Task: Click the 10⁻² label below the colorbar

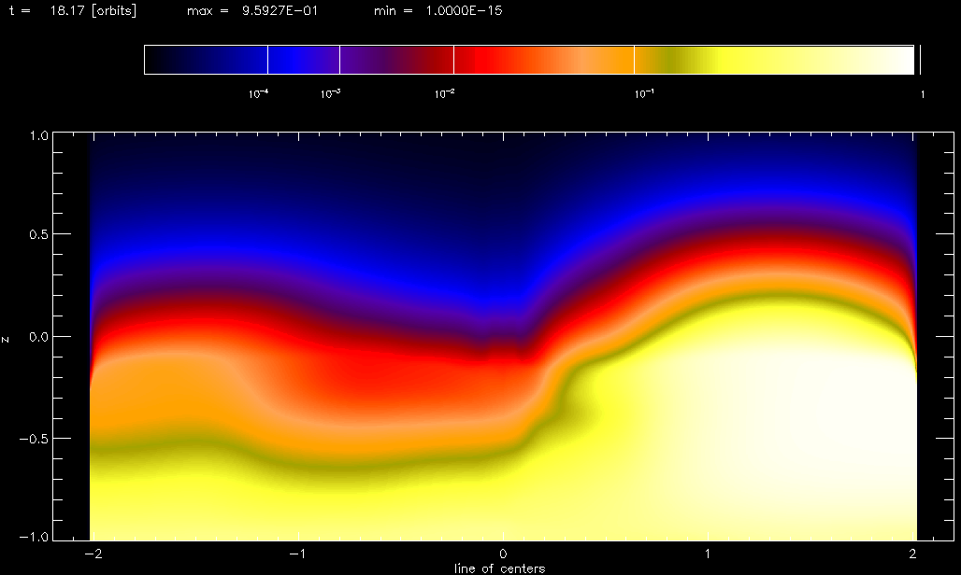Action: pyautogui.click(x=444, y=93)
